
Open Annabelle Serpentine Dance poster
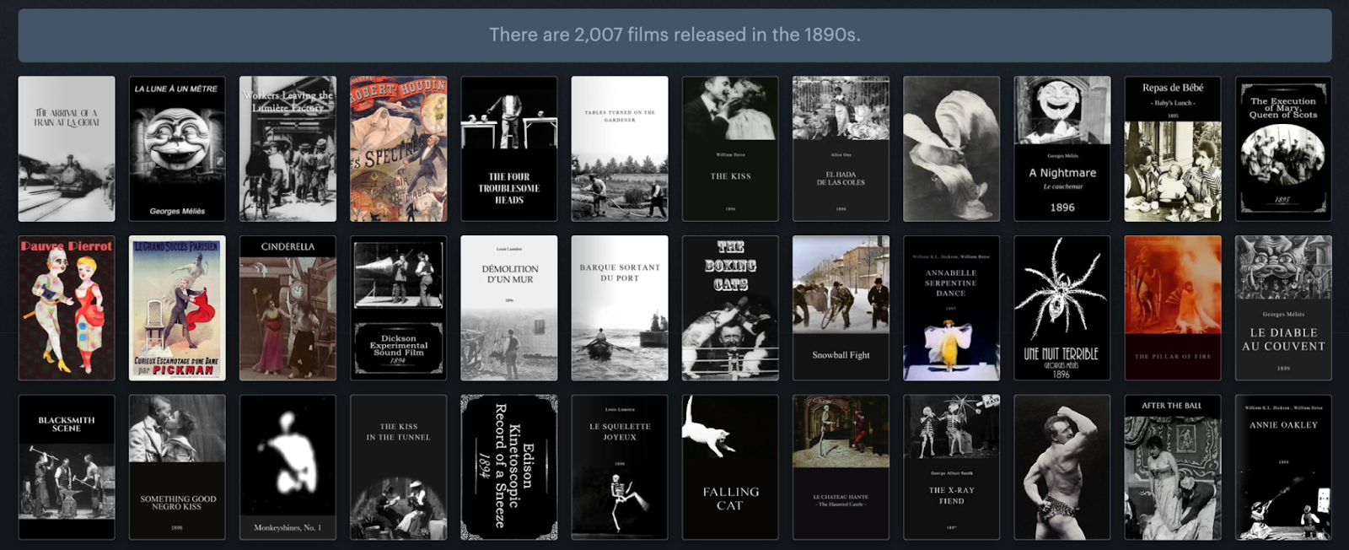(x=952, y=308)
